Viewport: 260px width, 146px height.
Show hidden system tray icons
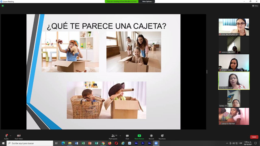(227, 143)
